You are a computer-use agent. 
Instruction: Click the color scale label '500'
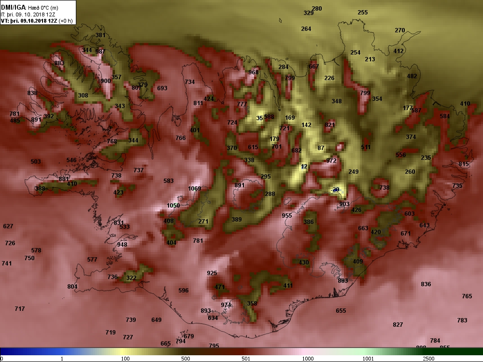click(185, 359)
